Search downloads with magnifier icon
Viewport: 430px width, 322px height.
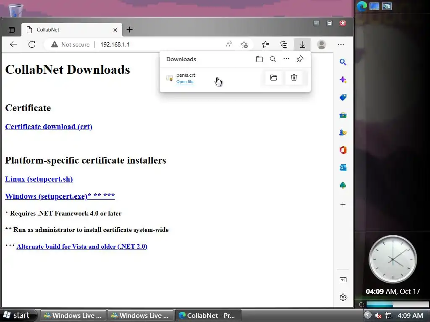tap(273, 59)
